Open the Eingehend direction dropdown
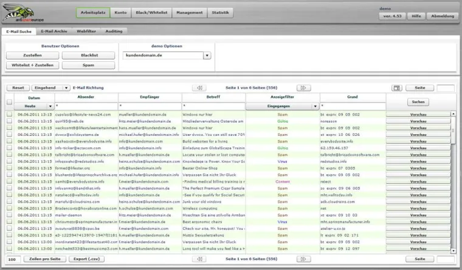The image size is (462, 270). 66,88
